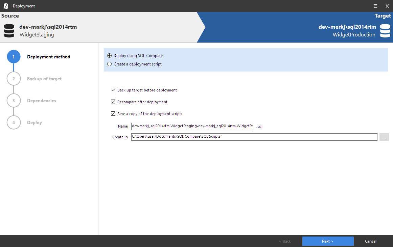
Task: Click step circle 4 for Deploy
Action: tap(14, 122)
